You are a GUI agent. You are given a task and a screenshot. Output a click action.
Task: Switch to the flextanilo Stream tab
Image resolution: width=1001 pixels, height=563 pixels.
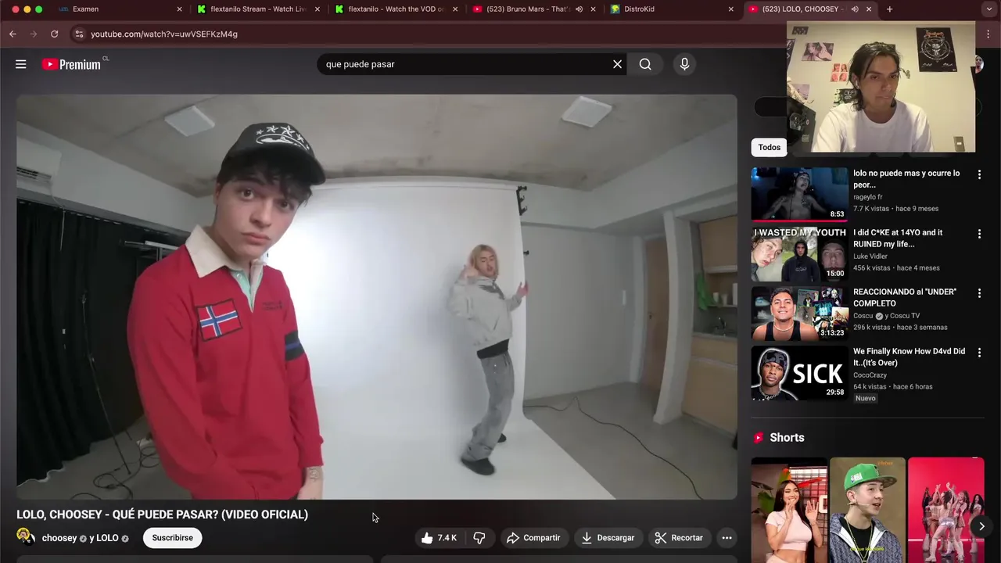click(258, 9)
